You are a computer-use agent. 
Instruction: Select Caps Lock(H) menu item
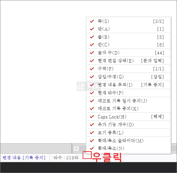128,117
